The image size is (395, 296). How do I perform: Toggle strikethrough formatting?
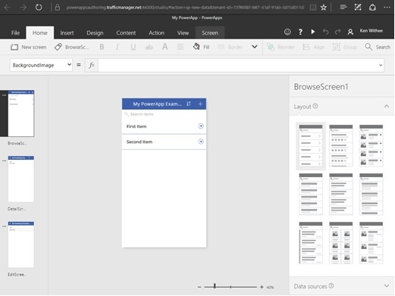point(149,47)
